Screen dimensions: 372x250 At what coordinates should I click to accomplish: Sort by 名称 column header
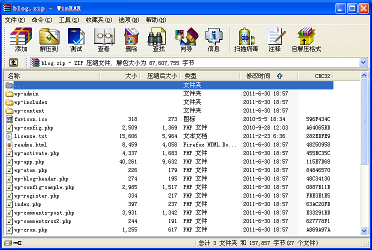(x=52, y=76)
